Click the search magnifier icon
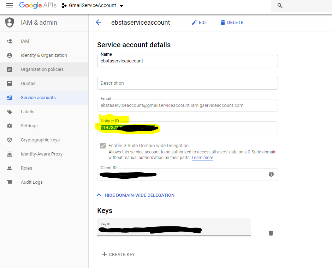332x268 pixels. point(280,6)
